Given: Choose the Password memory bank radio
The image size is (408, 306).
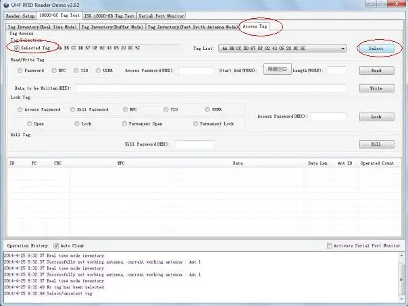Looking at the screenshot, I should (20, 70).
